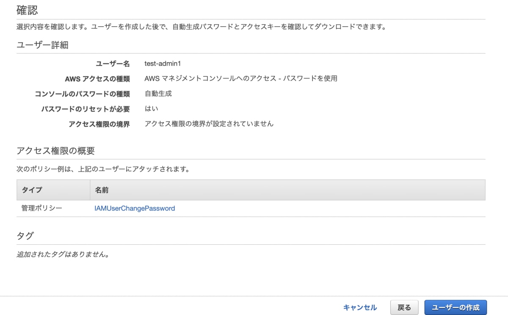Image resolution: width=508 pixels, height=315 pixels.
Task: Click the ユーザー詳細 section heading
Action: click(x=42, y=45)
